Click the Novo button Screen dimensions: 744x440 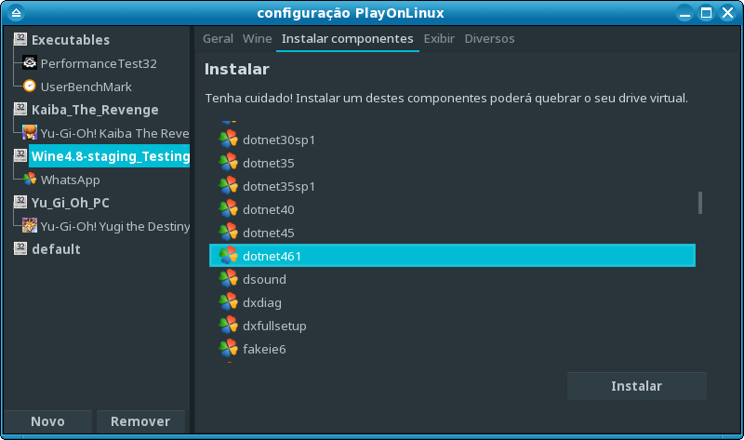click(x=47, y=421)
